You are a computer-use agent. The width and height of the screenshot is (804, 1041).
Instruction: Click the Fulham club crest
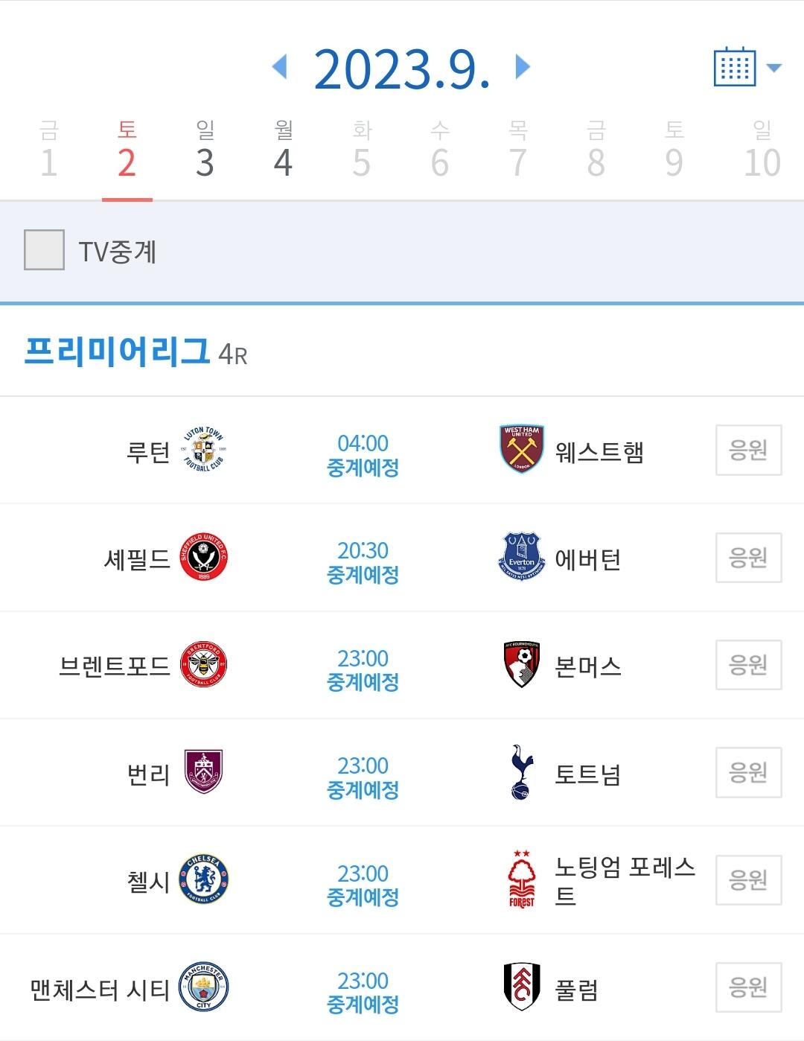[521, 987]
